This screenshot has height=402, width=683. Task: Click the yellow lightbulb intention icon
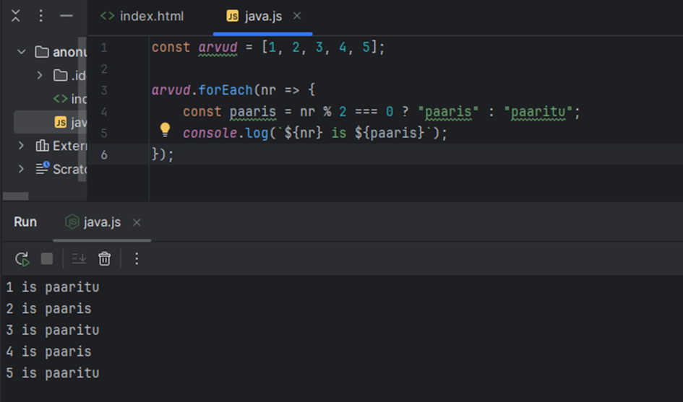click(165, 130)
